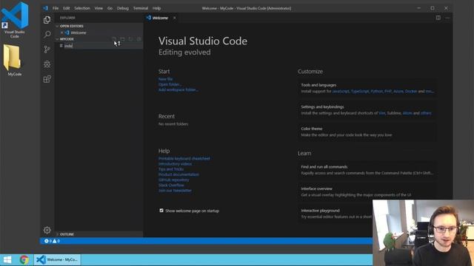Open the Search view in activity bar
474x266 pixels.
pyautogui.click(x=47, y=34)
